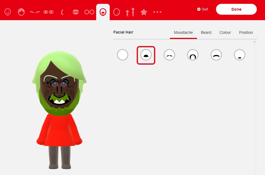Open the three-dots more options icon
This screenshot has width=265, height=175.
[157, 12]
